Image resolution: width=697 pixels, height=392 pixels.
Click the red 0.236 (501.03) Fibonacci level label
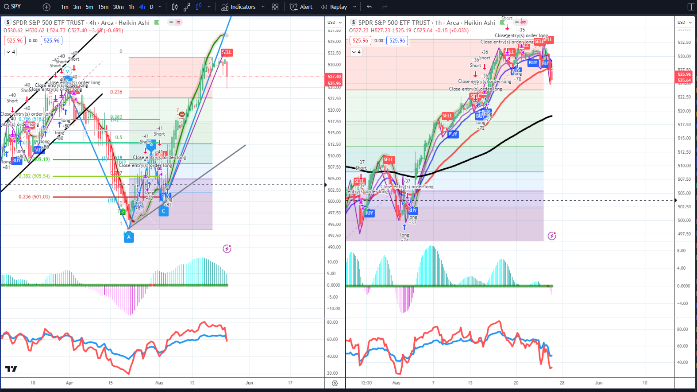(x=34, y=197)
